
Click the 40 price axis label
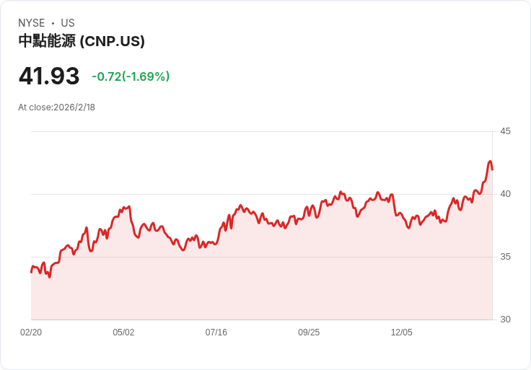505,194
